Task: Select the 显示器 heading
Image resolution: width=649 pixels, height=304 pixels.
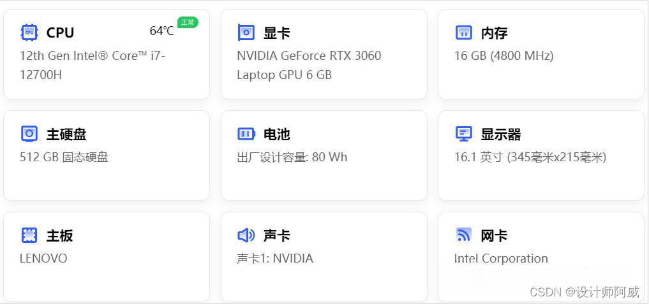Action: point(501,134)
